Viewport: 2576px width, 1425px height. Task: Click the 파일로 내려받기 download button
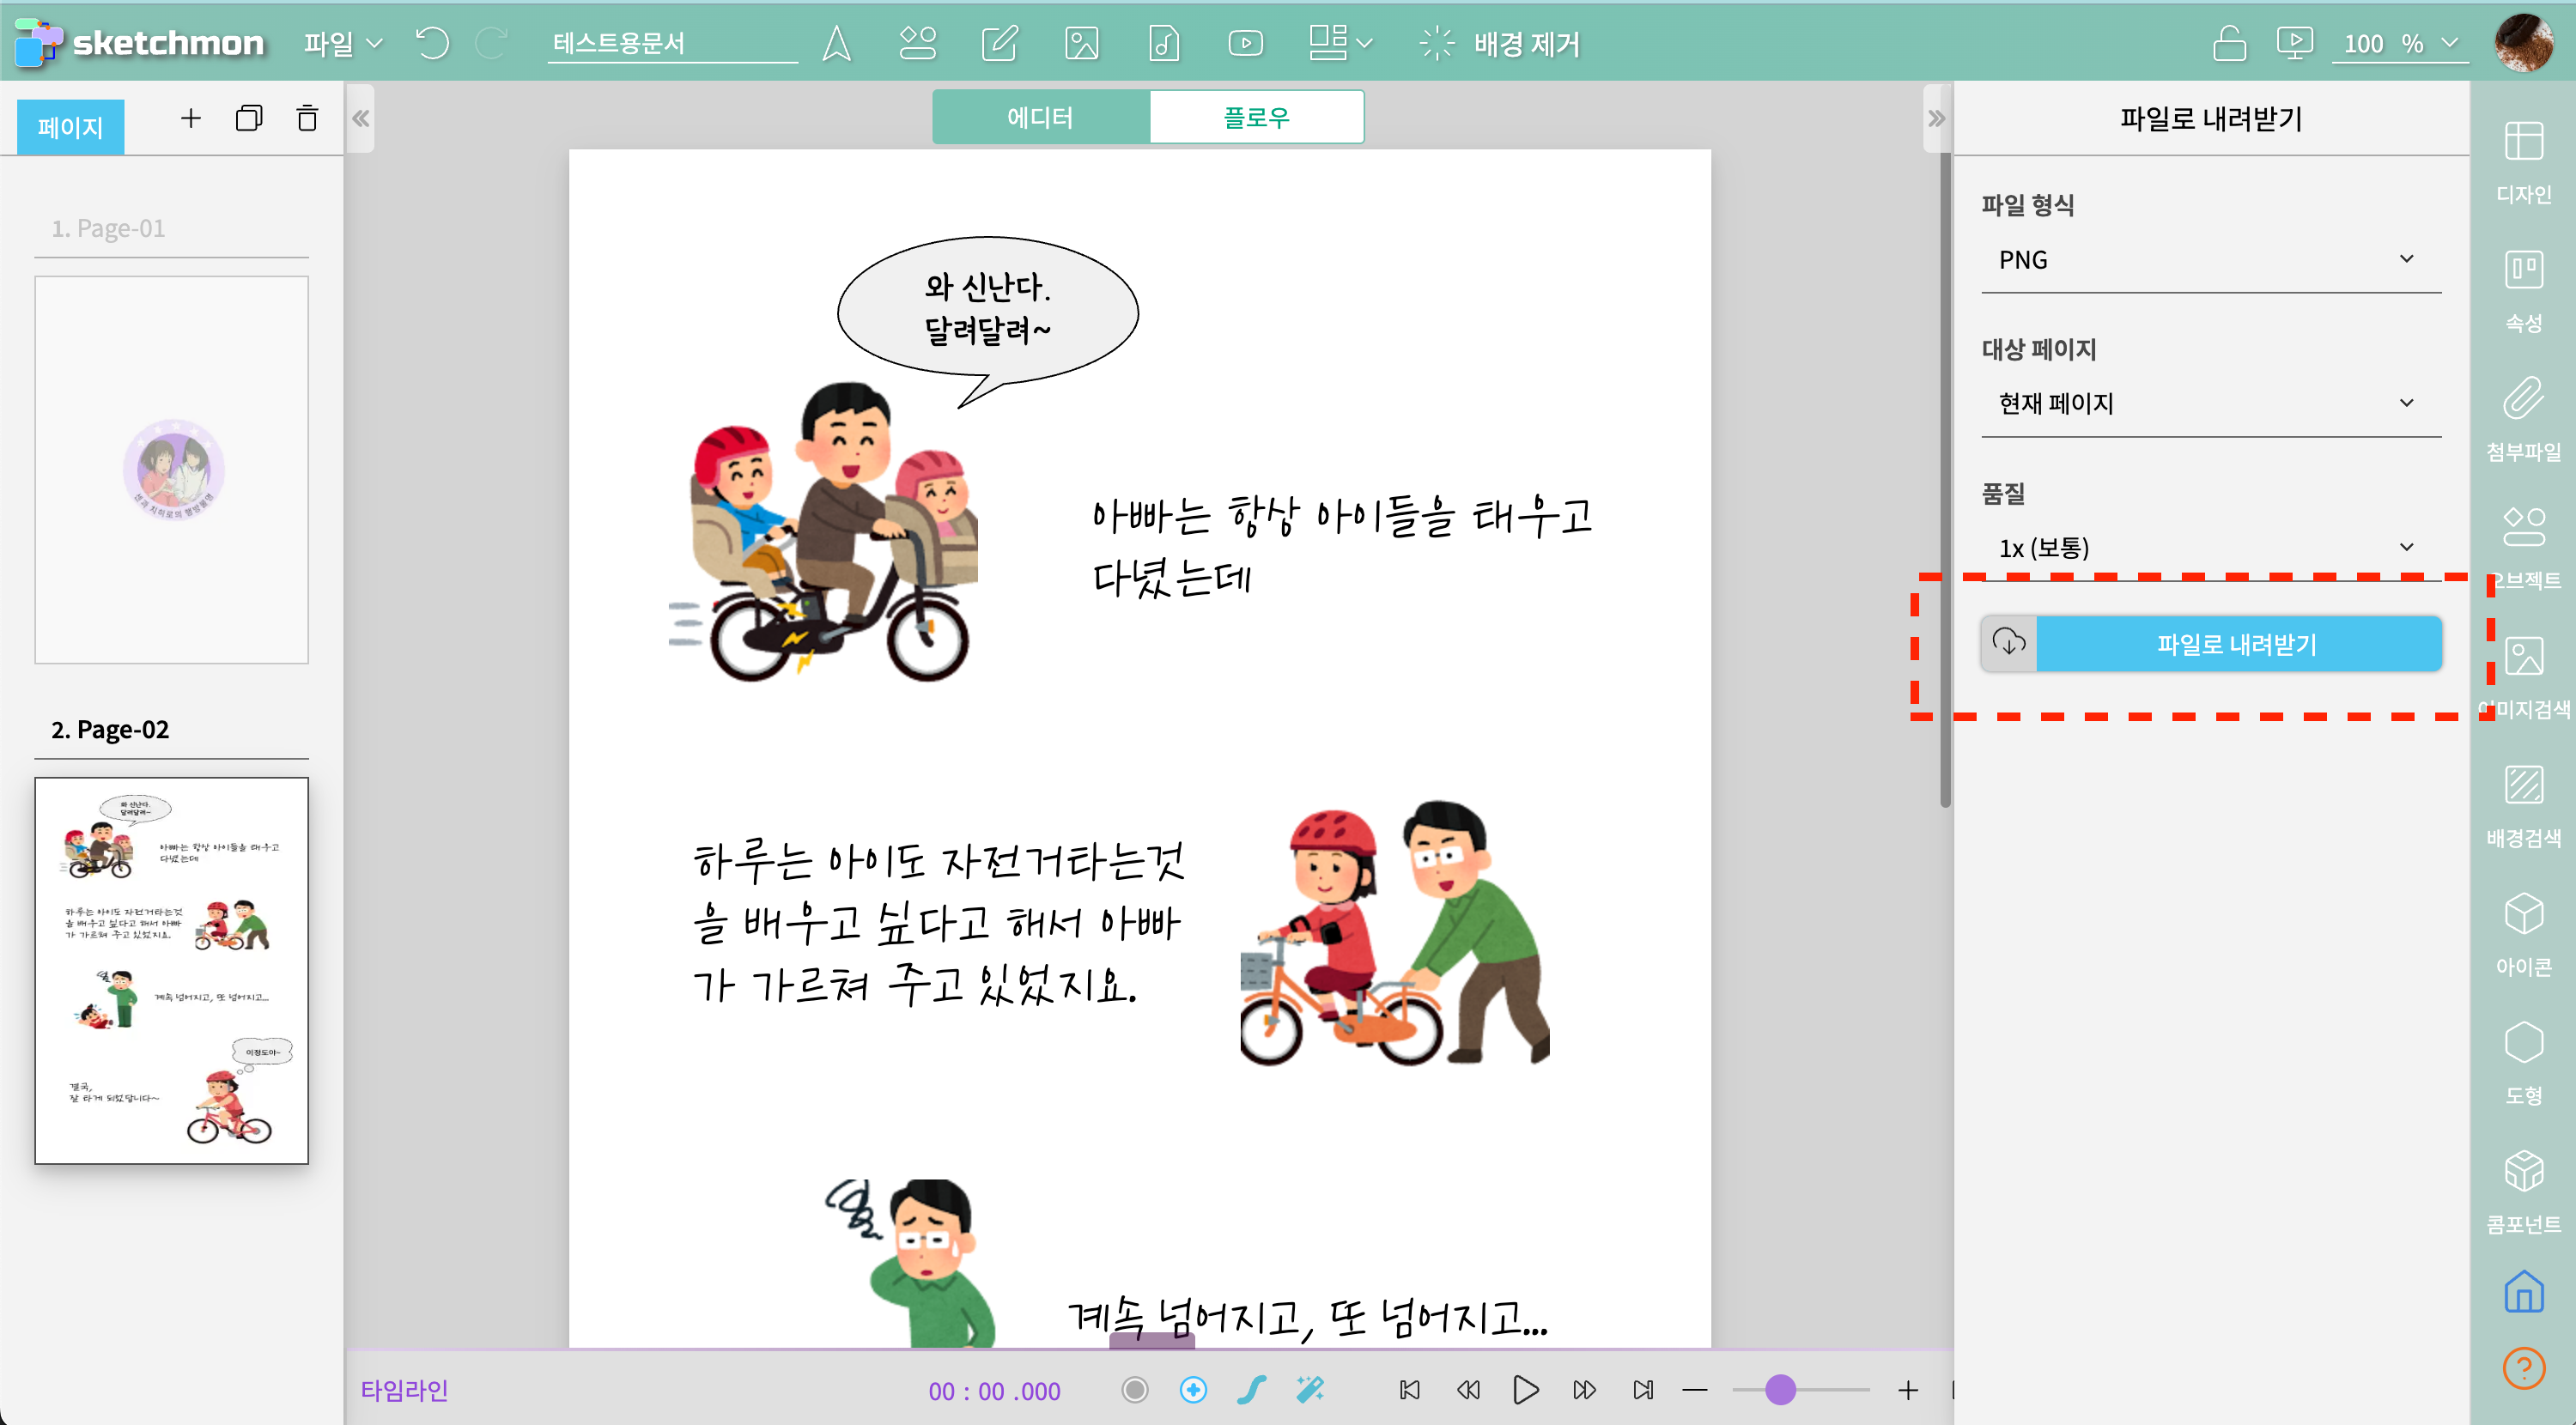[x=2236, y=644]
